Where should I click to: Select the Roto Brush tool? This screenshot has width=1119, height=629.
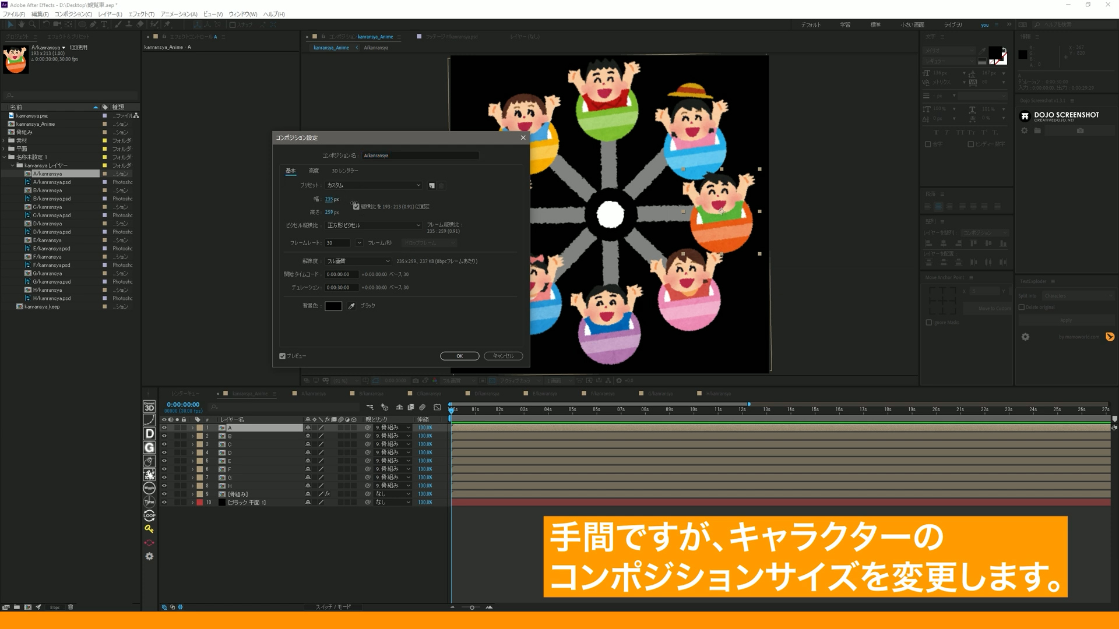tap(153, 24)
